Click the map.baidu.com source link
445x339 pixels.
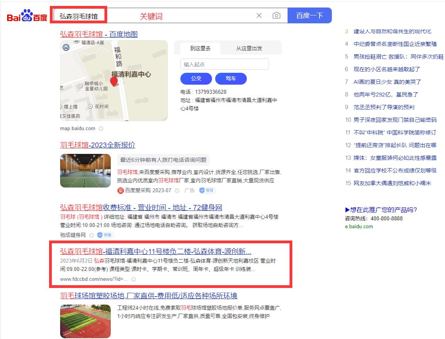tap(78, 128)
